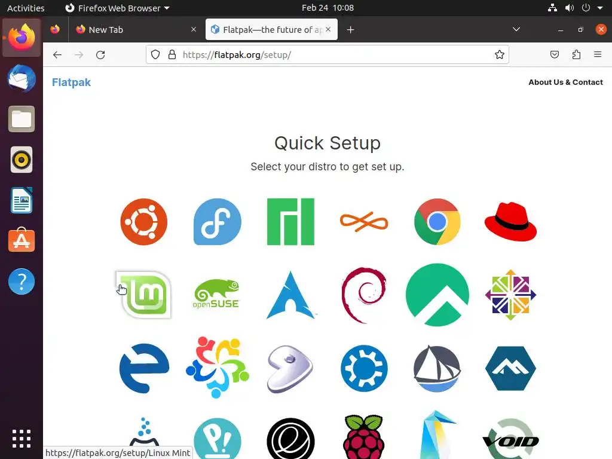This screenshot has height=459, width=612.
Task: Select the Red Hat fedora hat logo
Action: pyautogui.click(x=510, y=222)
